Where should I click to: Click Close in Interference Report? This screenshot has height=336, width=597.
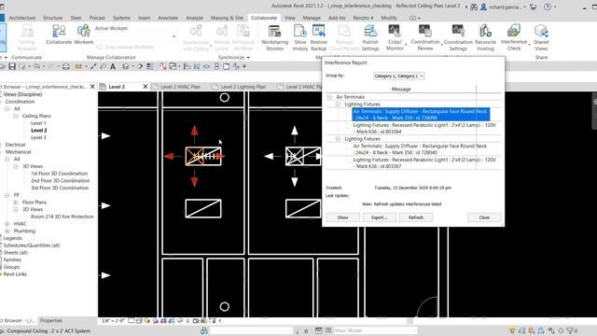coord(484,217)
